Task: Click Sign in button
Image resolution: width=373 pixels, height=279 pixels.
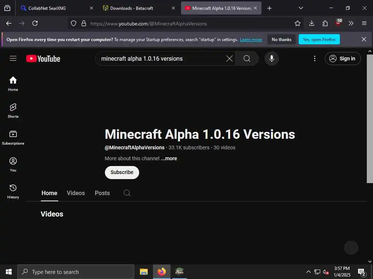Action: pyautogui.click(x=343, y=58)
